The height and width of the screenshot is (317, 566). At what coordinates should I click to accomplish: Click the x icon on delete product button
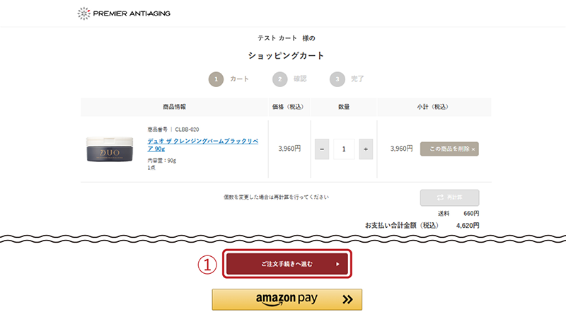coord(473,149)
